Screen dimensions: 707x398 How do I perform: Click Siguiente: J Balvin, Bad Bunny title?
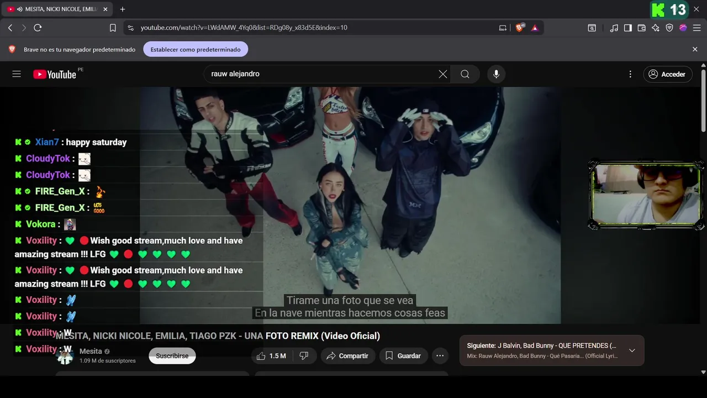coord(541,345)
